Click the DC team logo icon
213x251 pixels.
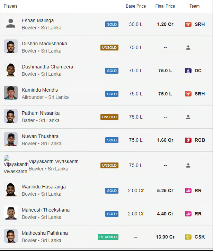click(188, 71)
